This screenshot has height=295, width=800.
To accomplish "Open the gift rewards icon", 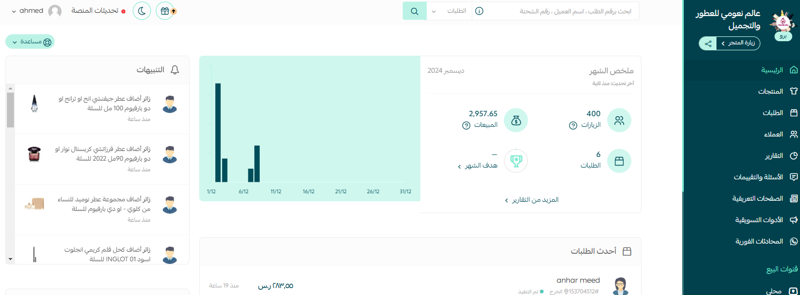I will (165, 11).
